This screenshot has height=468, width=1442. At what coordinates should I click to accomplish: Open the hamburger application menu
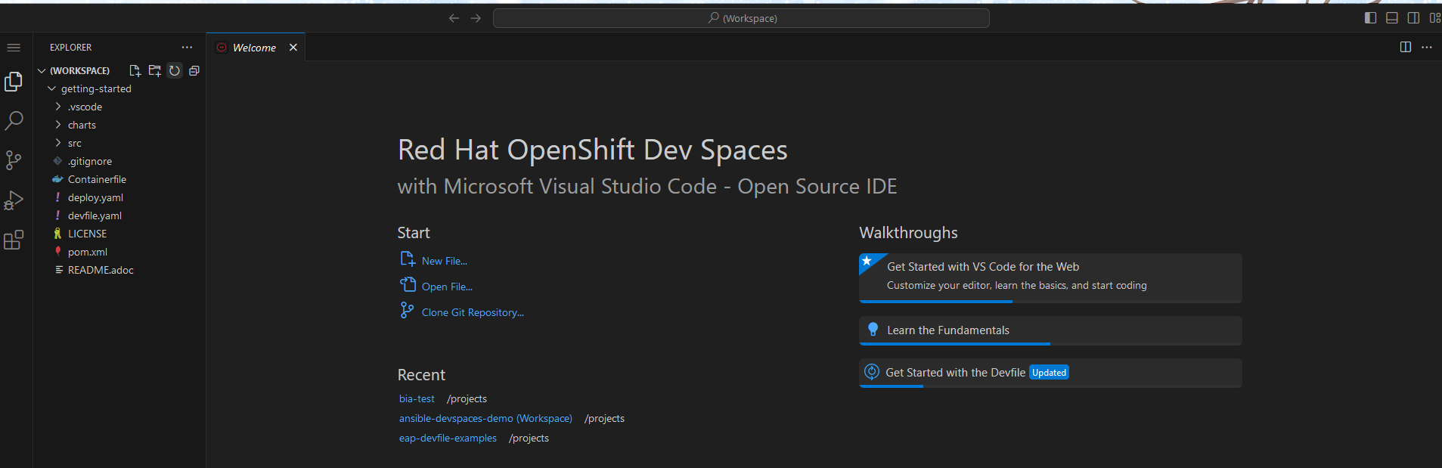[x=14, y=48]
